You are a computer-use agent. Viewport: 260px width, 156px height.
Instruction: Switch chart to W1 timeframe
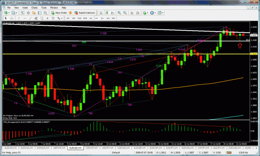(x=108, y=18)
